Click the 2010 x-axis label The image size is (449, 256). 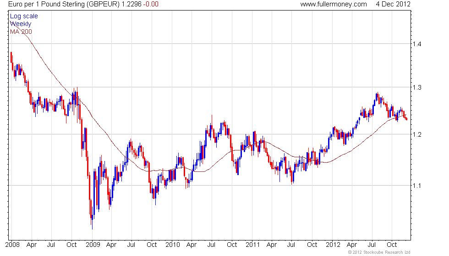tap(173, 245)
